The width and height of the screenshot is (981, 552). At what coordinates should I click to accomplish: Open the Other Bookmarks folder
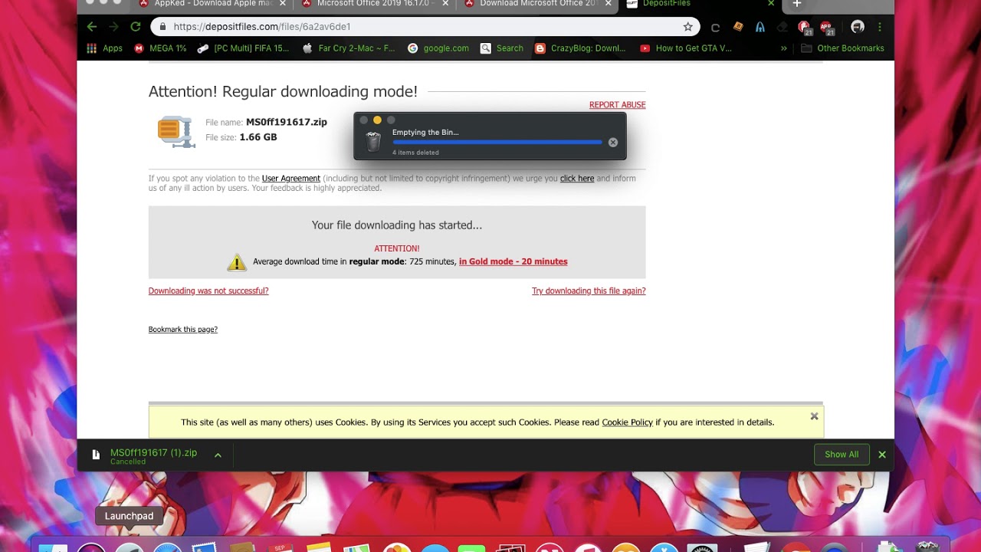[842, 48]
